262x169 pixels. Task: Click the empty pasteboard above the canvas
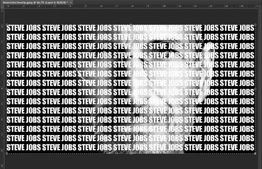point(131,15)
